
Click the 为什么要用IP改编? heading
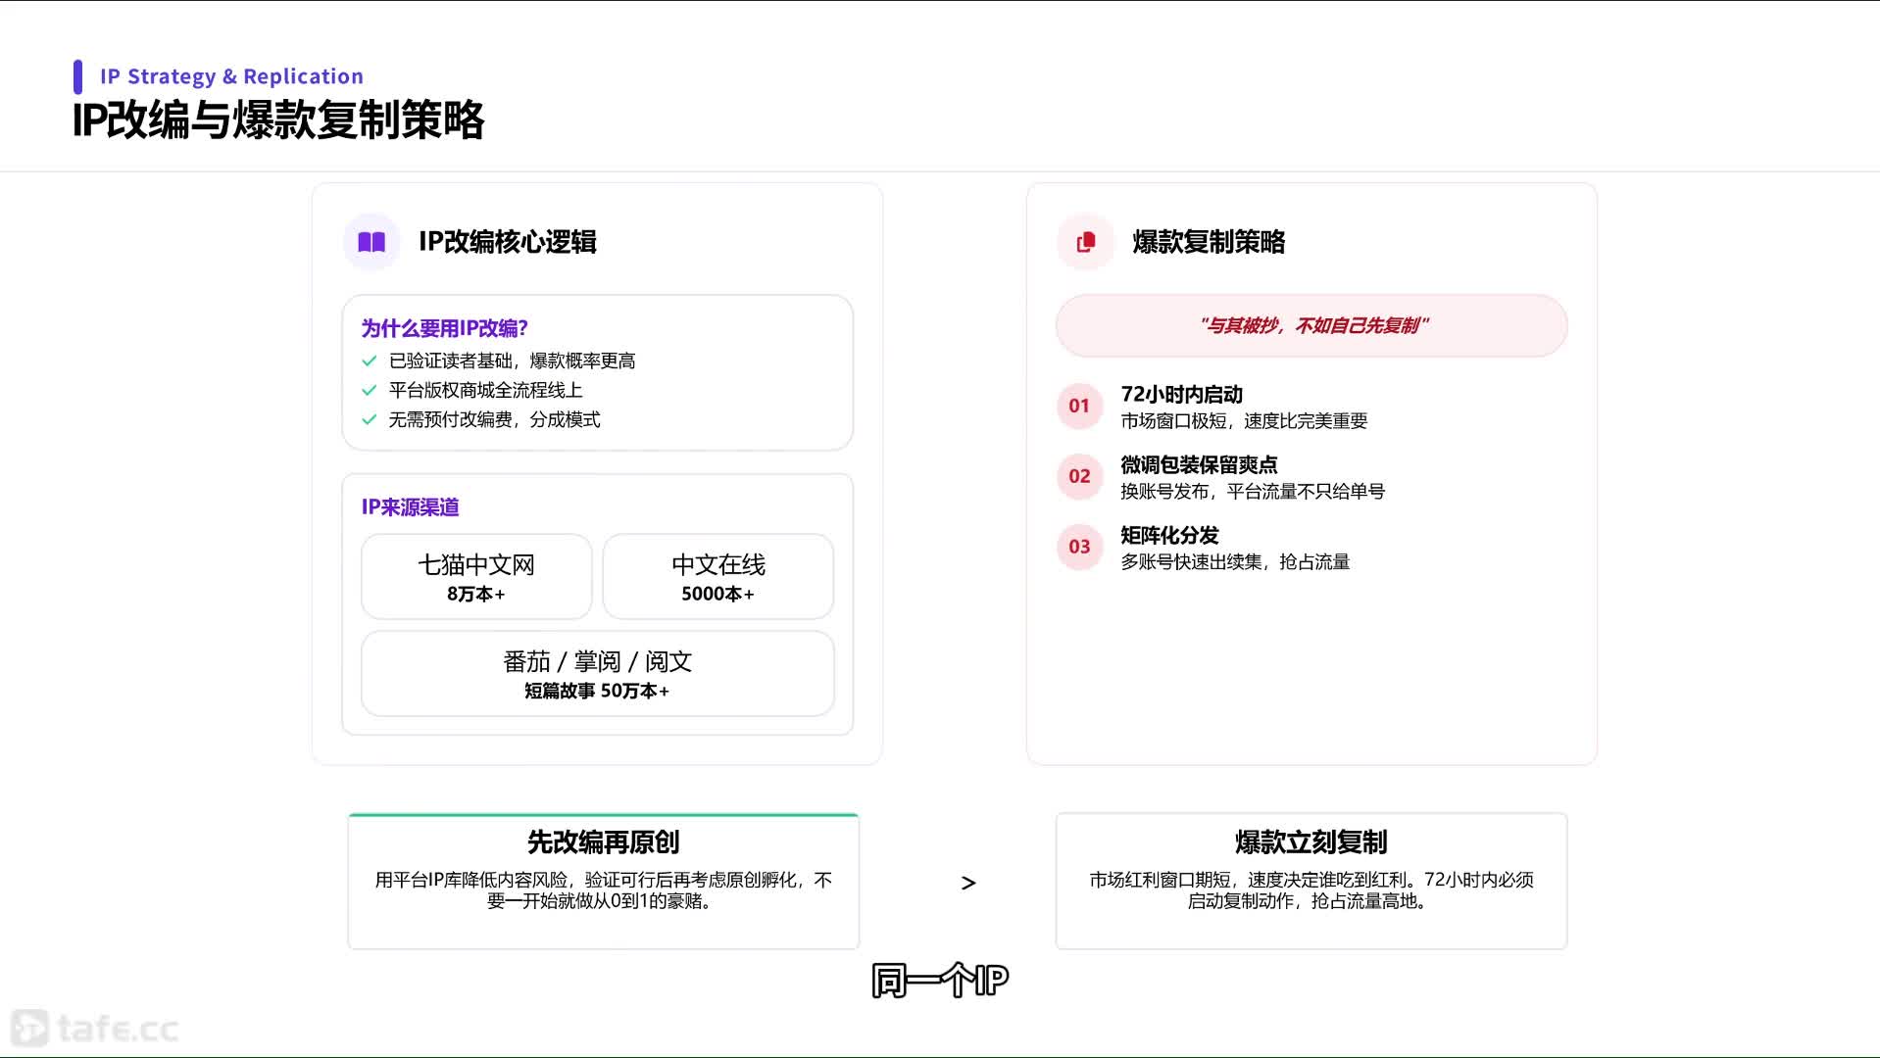tap(444, 328)
